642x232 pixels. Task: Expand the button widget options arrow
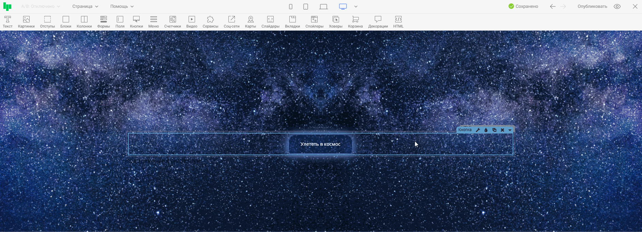[x=510, y=130]
